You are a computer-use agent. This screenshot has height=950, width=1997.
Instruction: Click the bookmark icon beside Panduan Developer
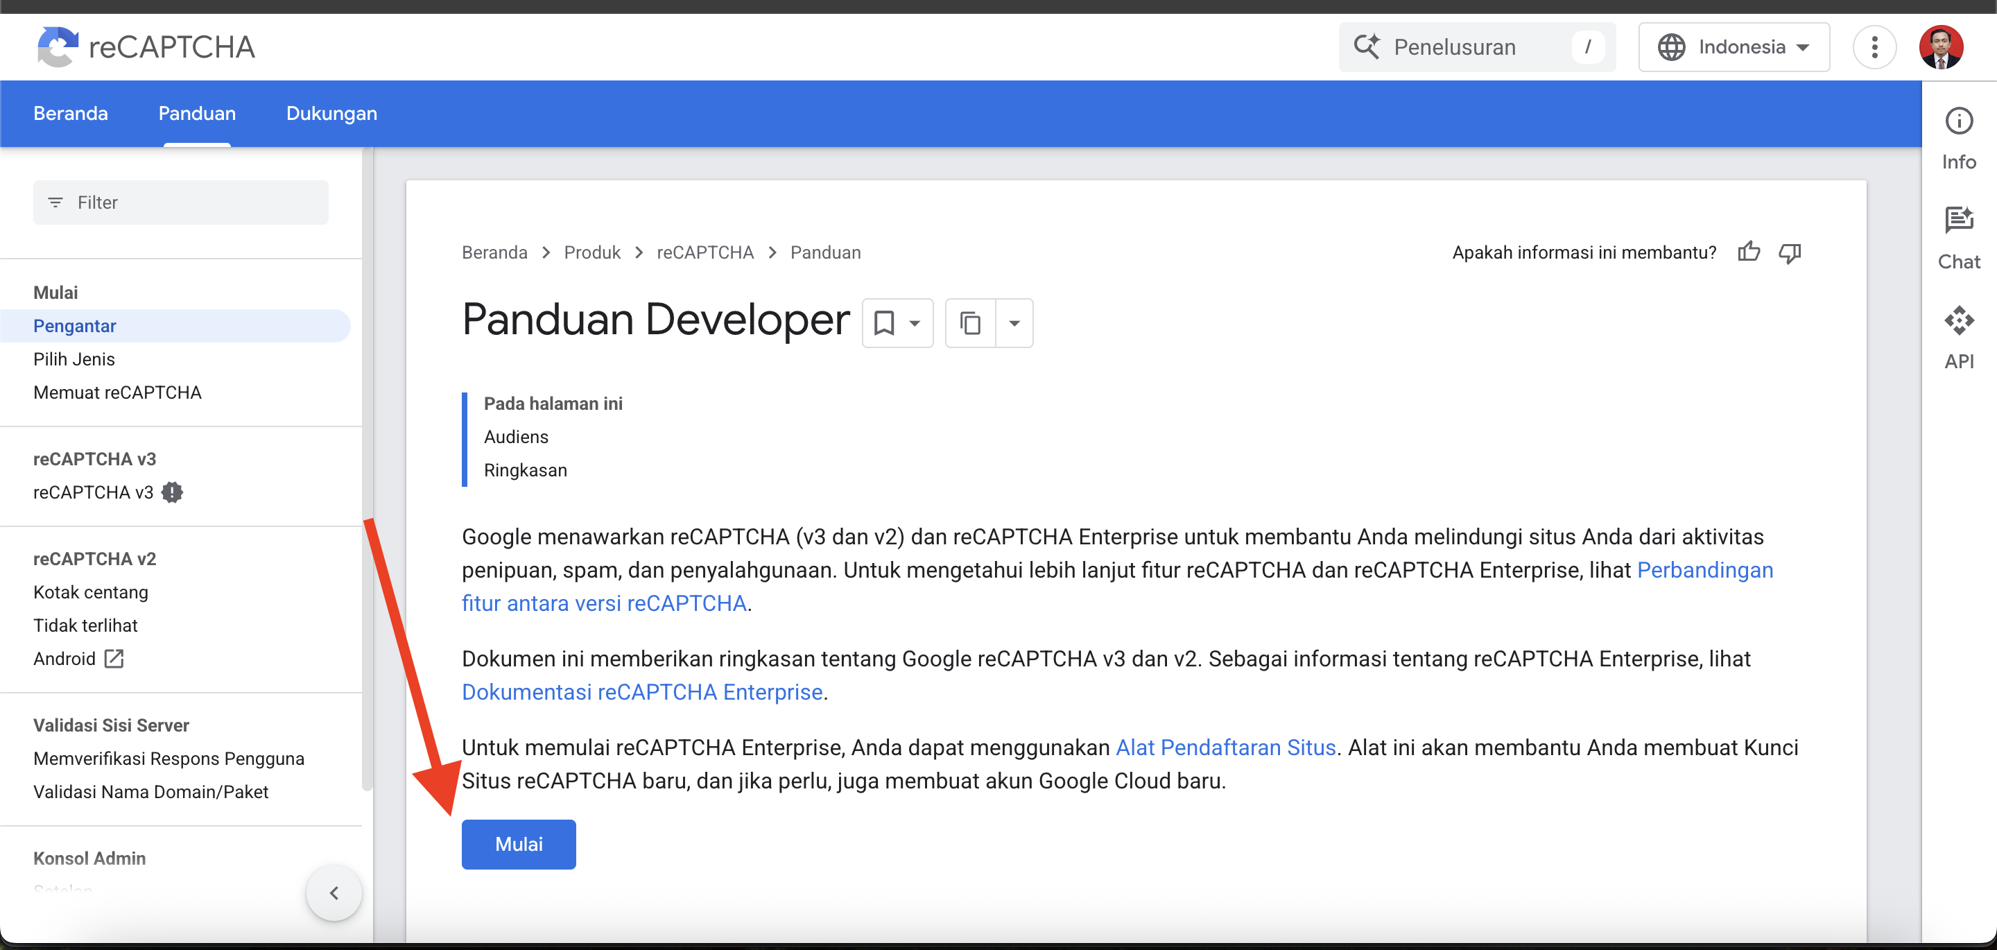[884, 322]
